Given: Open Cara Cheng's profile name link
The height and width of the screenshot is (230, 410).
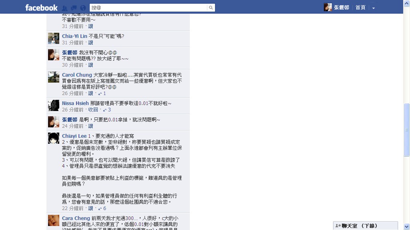Looking at the screenshot, I should 76,218.
